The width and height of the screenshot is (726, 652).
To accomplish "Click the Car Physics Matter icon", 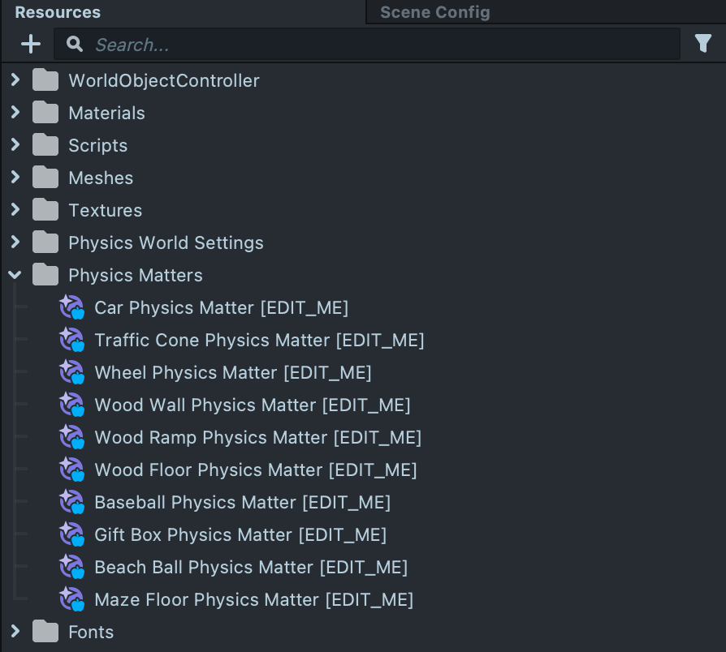I will (71, 308).
